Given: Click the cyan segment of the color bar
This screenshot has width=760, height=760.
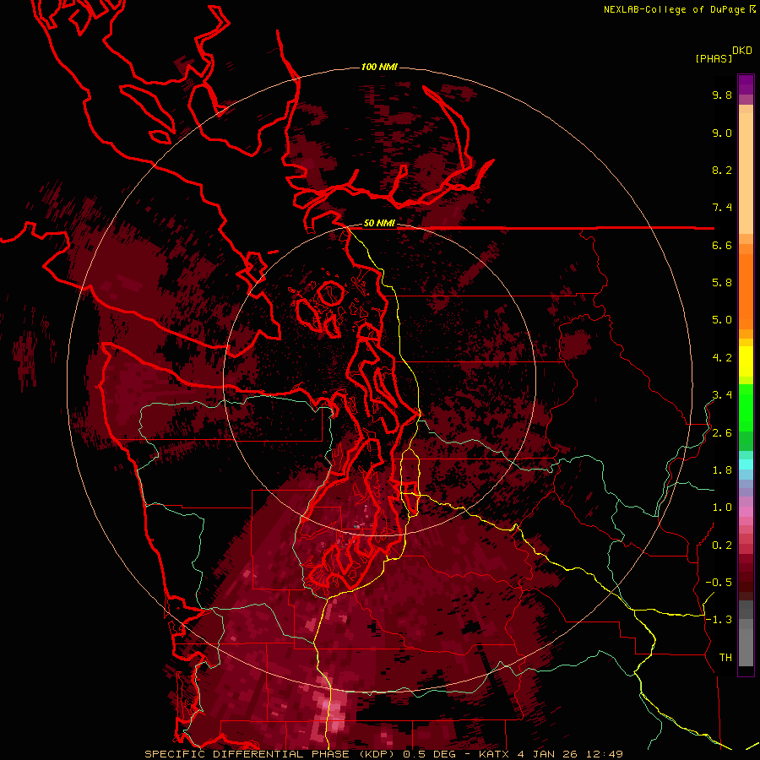Looking at the screenshot, I should (746, 464).
